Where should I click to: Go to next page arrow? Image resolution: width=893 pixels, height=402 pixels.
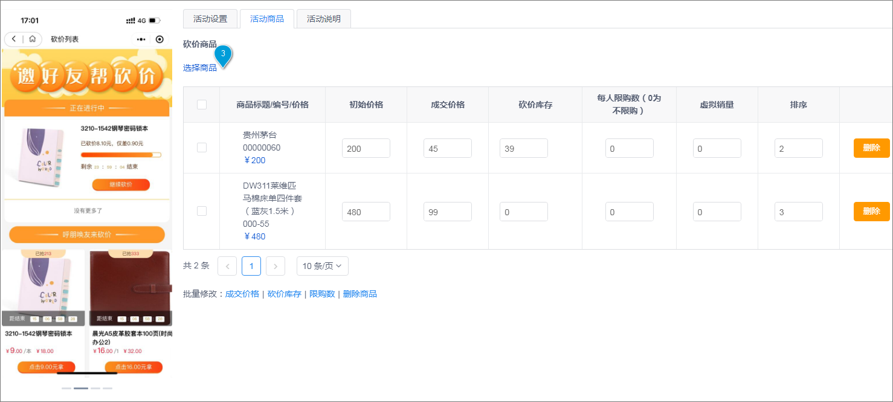(x=276, y=266)
